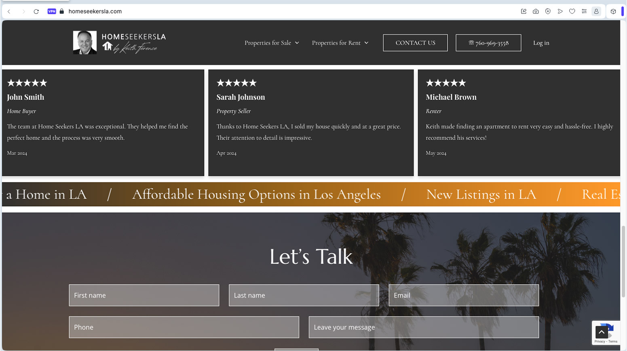Open the Log in link
627x351 pixels.
coord(541,43)
